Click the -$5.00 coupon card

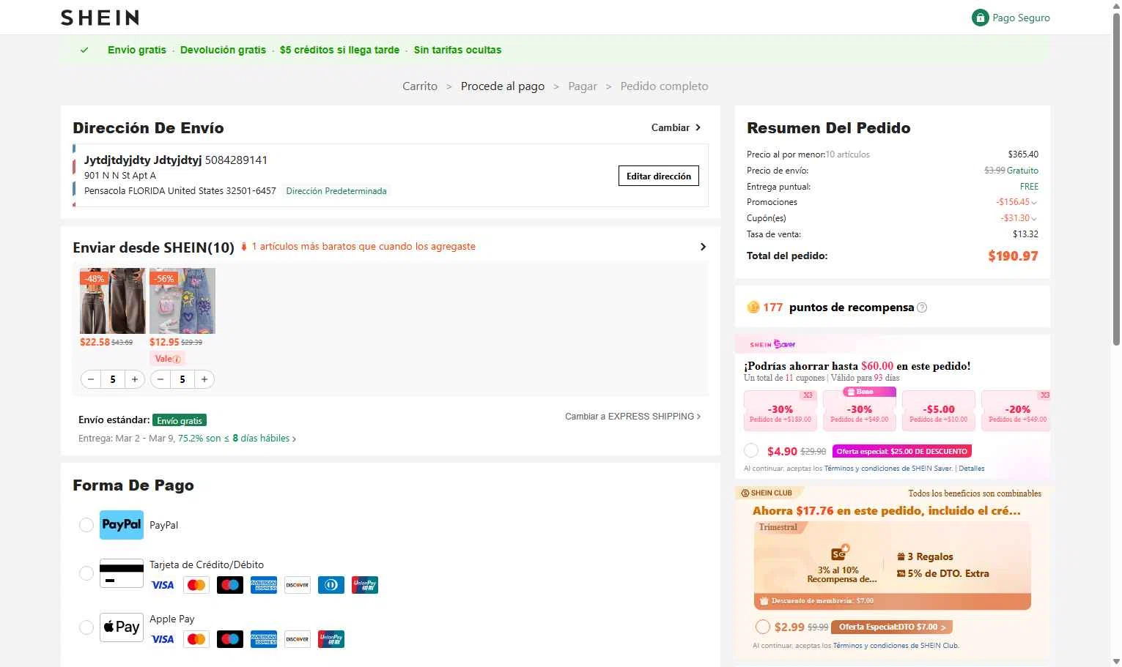[x=939, y=411]
